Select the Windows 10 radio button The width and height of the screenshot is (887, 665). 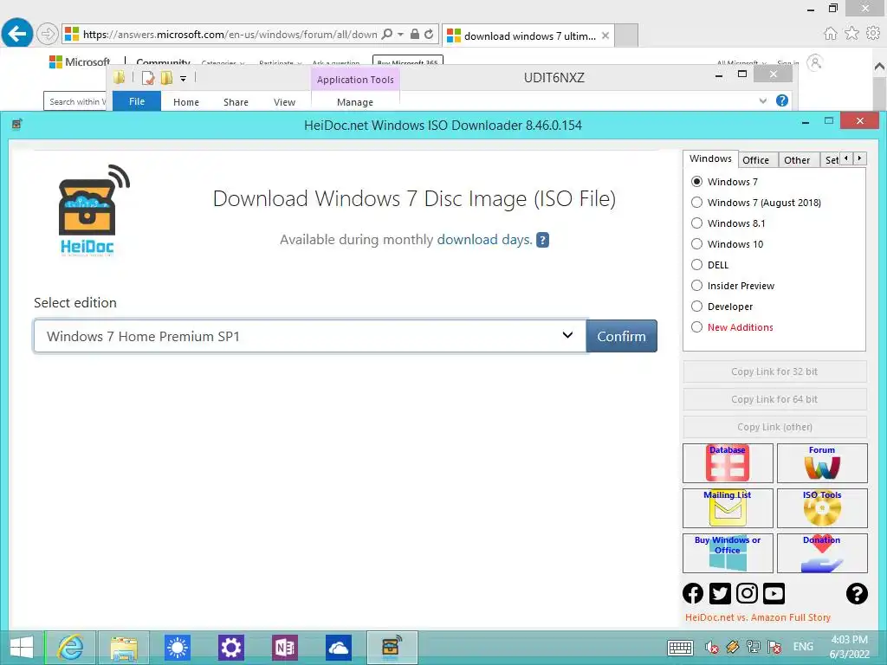coord(697,243)
